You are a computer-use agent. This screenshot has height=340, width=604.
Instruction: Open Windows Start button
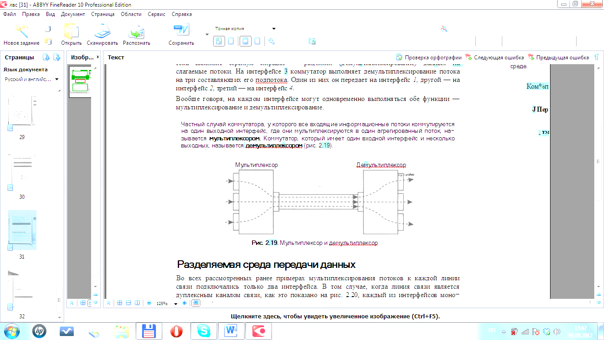[11, 331]
